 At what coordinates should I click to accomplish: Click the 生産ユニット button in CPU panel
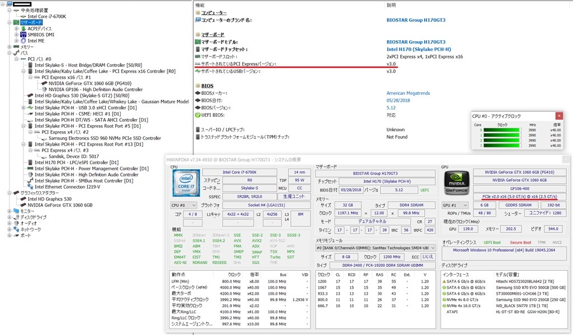[x=293, y=197]
